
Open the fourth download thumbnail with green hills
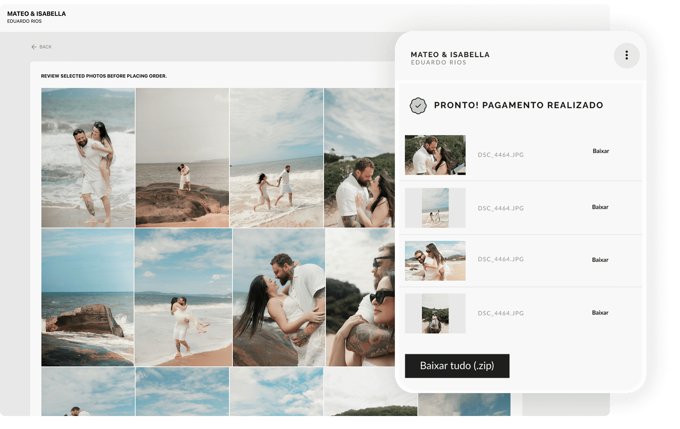point(435,313)
